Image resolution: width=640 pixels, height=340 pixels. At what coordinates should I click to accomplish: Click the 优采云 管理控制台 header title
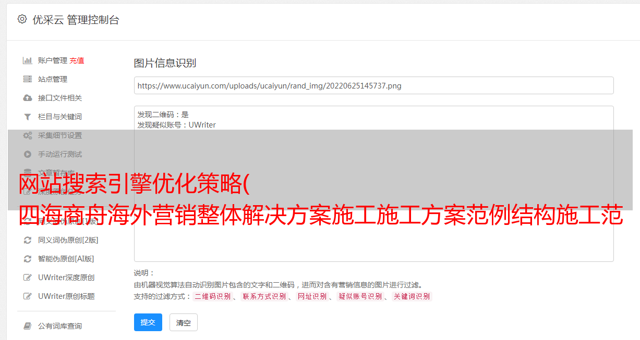[x=76, y=20]
